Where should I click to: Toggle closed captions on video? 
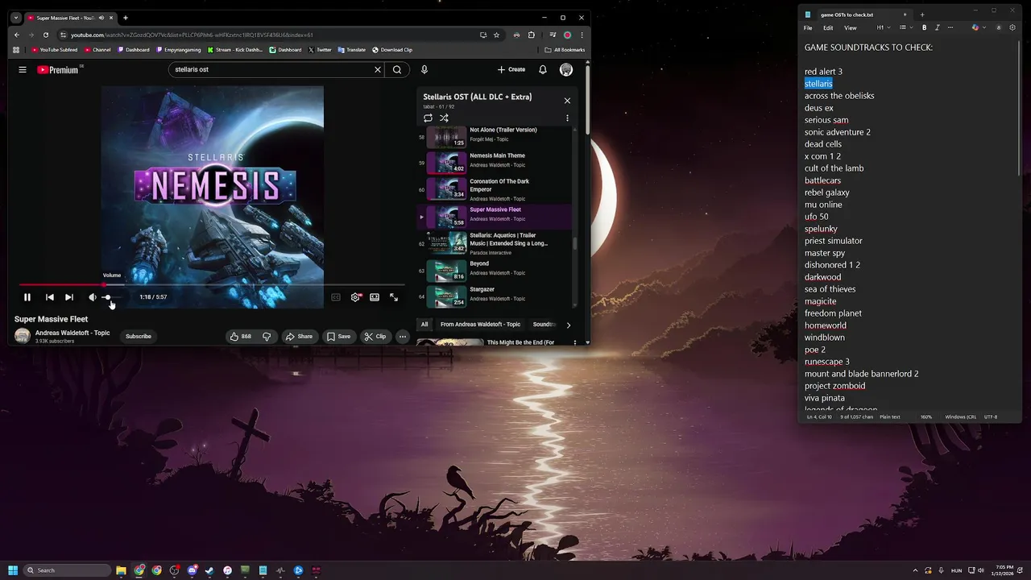coord(336,297)
